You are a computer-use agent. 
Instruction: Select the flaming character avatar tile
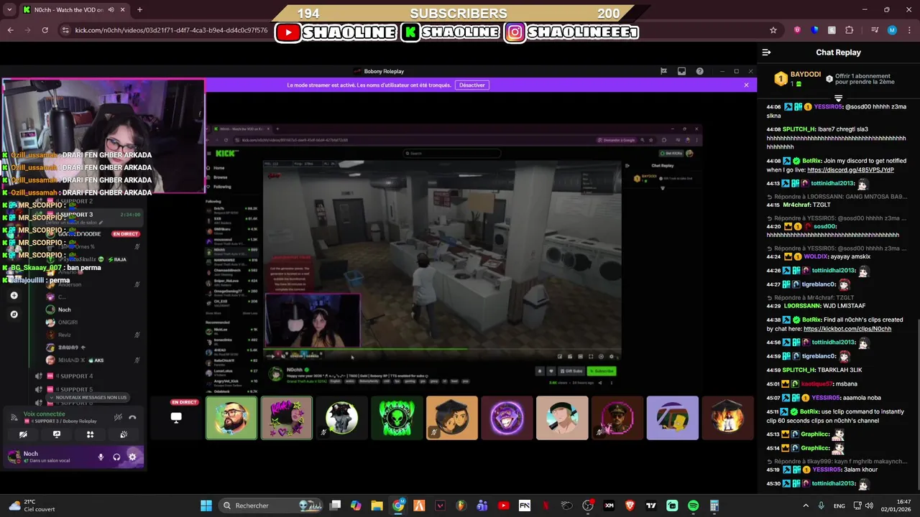pyautogui.click(x=727, y=418)
